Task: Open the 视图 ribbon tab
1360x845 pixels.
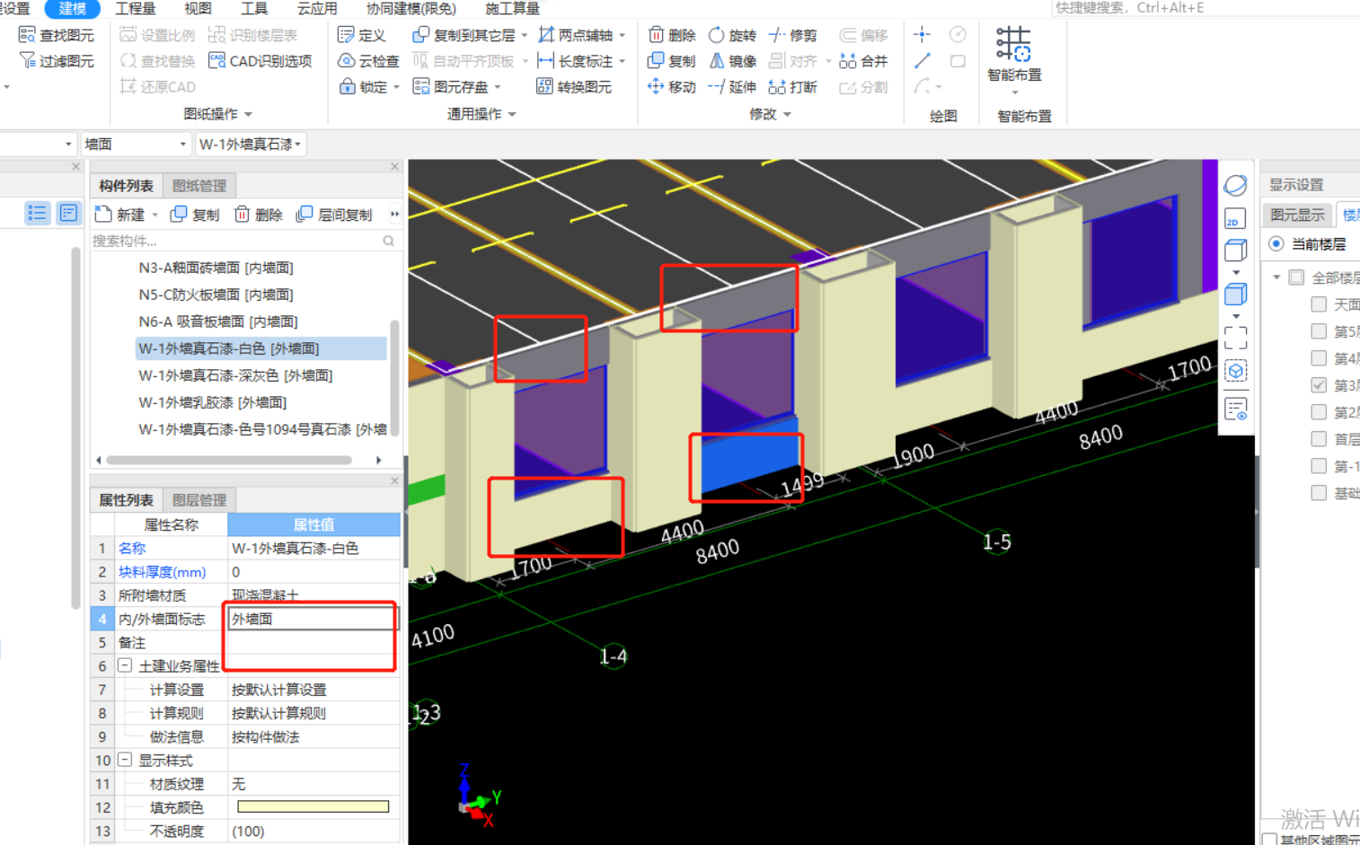Action: [198, 9]
